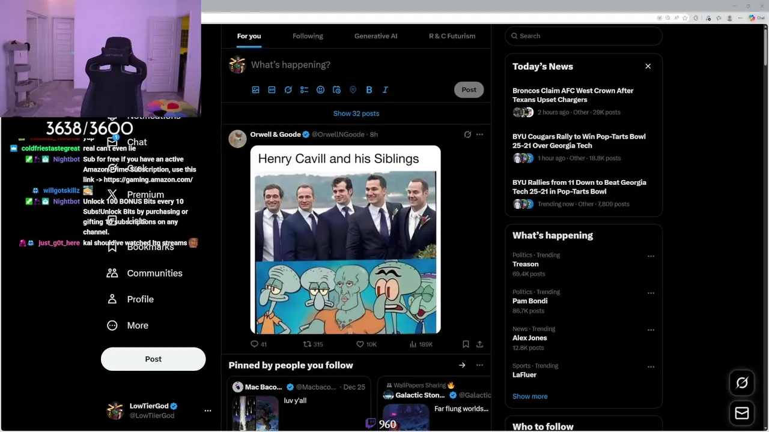This screenshot has height=432, width=769.
Task: Open account menu dots beside LowTierGod
Action: tap(208, 410)
